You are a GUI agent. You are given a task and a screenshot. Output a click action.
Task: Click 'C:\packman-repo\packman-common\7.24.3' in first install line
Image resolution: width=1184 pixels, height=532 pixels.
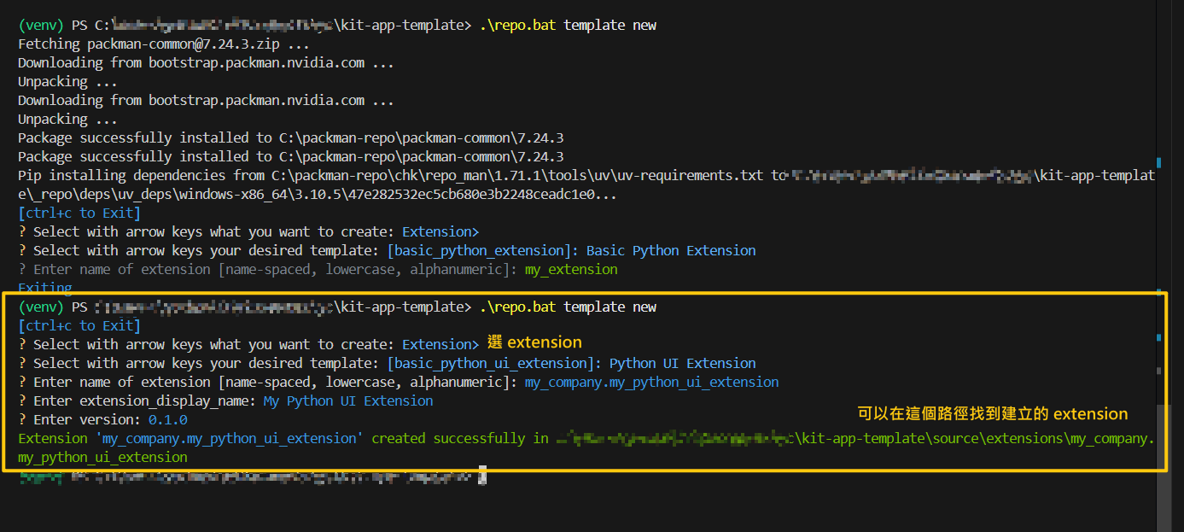pos(421,138)
